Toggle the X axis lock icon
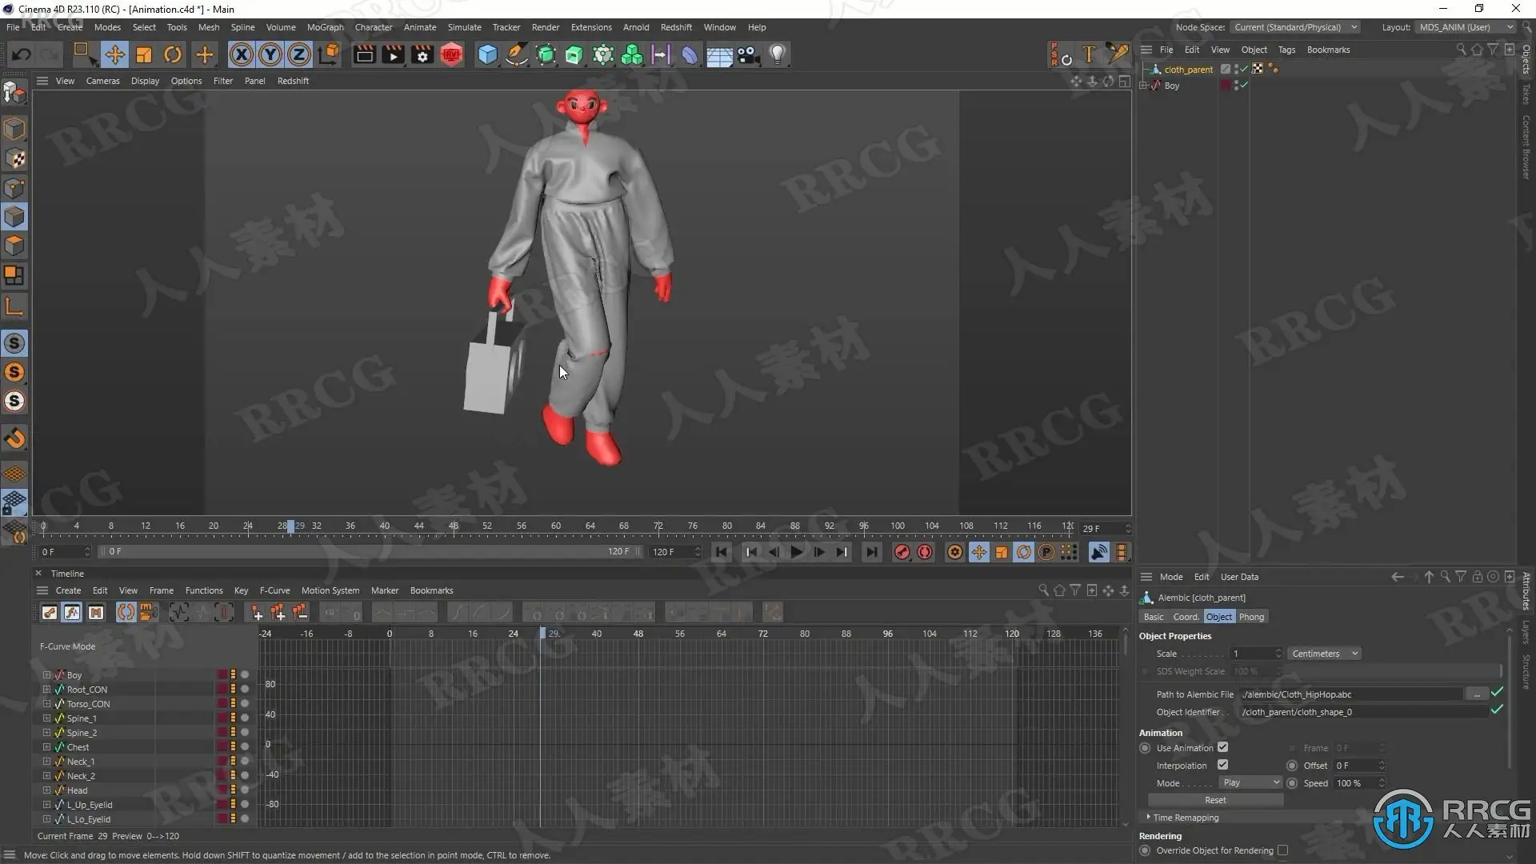The height and width of the screenshot is (864, 1536). point(241,54)
